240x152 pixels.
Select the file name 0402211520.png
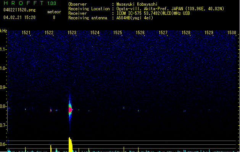click(x=19, y=10)
